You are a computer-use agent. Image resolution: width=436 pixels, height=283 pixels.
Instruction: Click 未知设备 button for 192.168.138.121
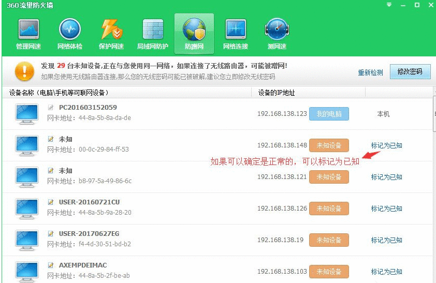pos(329,177)
